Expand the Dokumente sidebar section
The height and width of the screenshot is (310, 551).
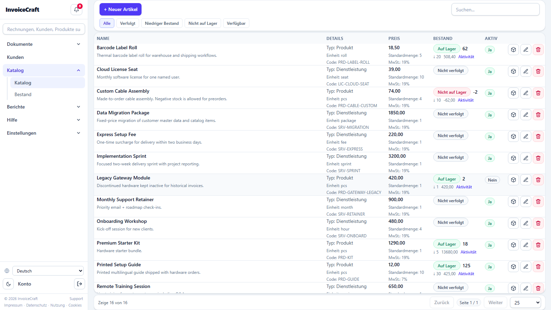pos(44,44)
